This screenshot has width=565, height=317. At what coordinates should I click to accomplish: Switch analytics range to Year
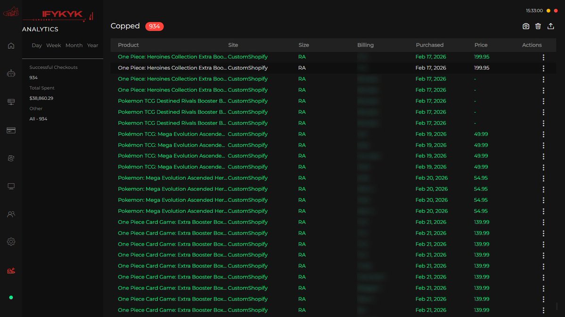pyautogui.click(x=92, y=45)
